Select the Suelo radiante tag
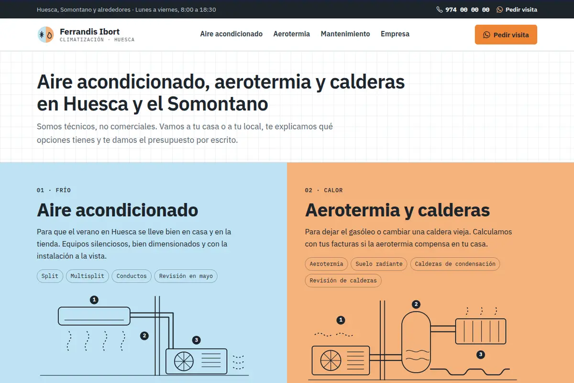 point(379,264)
